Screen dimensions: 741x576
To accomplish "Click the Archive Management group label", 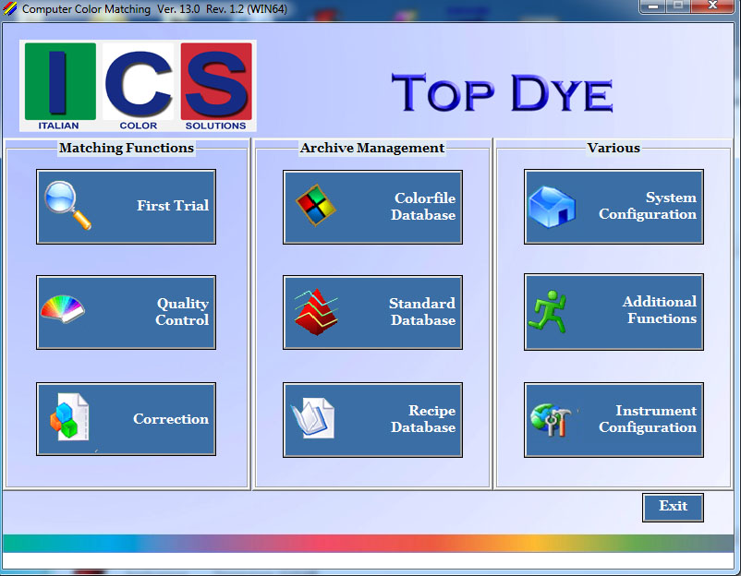I will click(x=372, y=148).
